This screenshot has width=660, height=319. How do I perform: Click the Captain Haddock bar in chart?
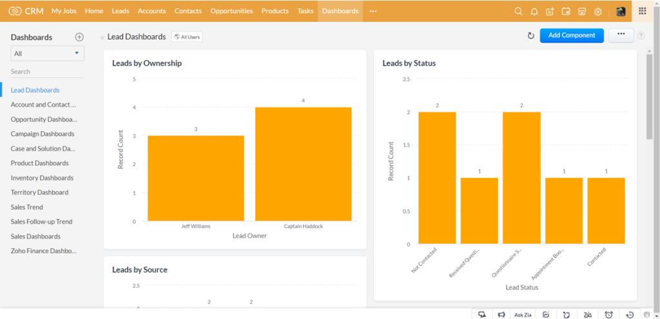pyautogui.click(x=303, y=164)
